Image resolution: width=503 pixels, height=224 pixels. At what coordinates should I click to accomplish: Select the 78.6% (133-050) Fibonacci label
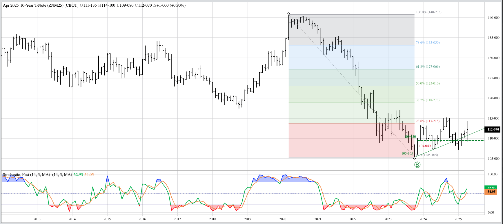click(x=428, y=43)
